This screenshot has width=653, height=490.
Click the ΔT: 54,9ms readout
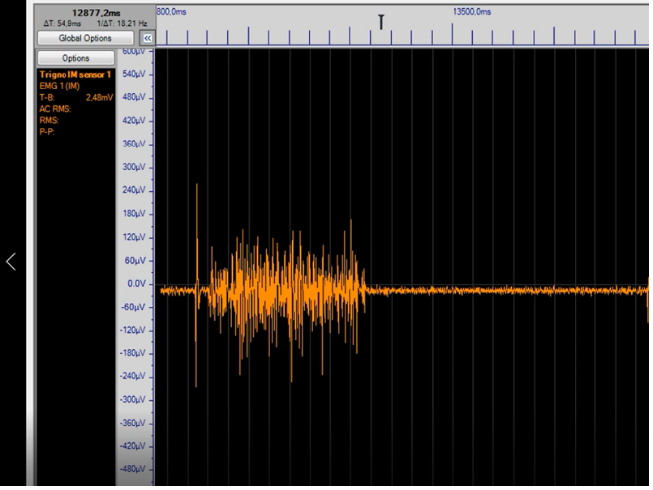pyautogui.click(x=62, y=23)
